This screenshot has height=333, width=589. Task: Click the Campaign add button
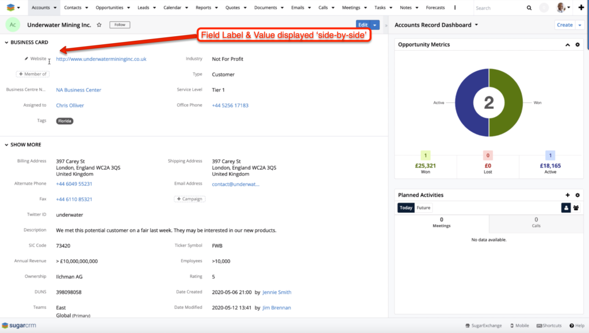coord(190,199)
